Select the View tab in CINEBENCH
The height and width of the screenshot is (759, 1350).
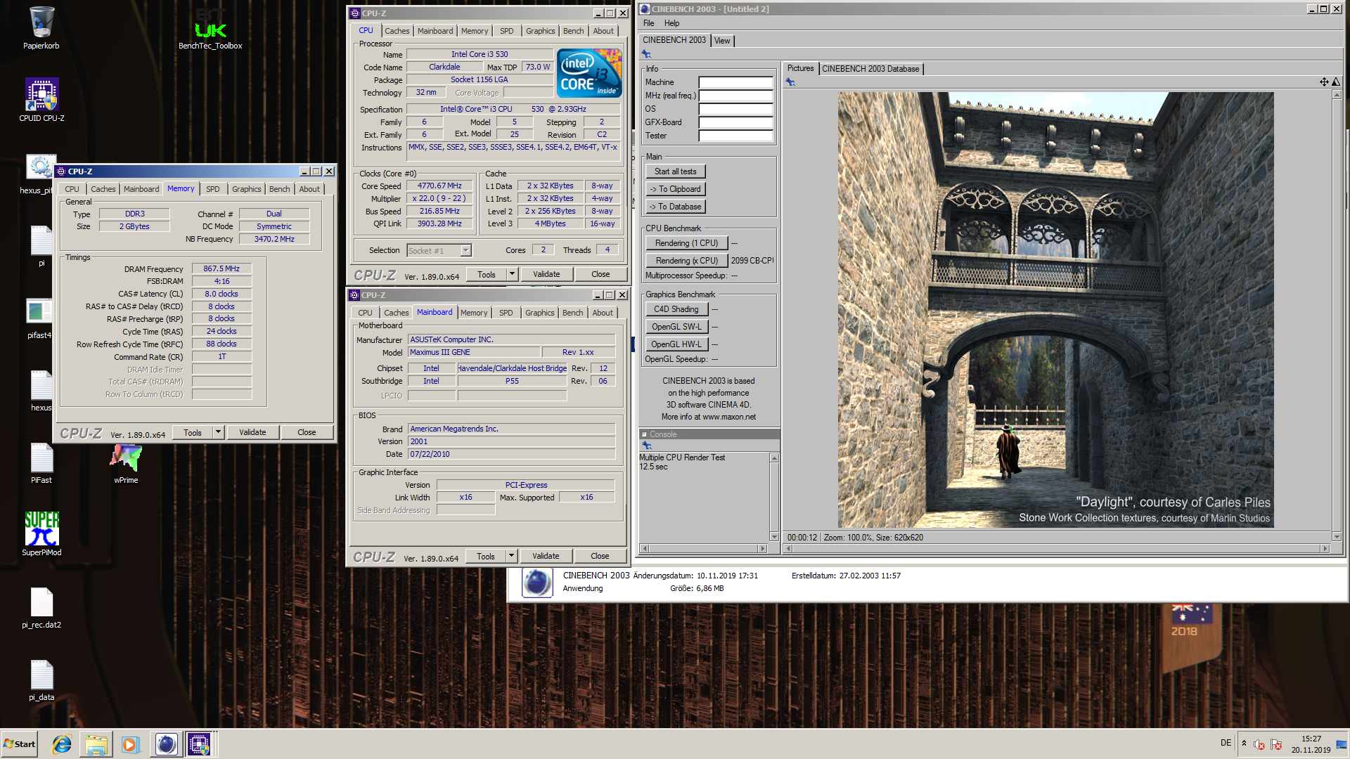click(x=721, y=41)
